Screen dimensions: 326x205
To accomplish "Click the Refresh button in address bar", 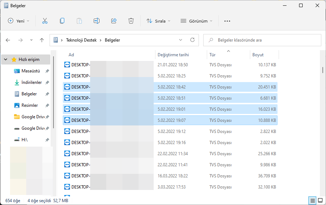I will coord(192,40).
